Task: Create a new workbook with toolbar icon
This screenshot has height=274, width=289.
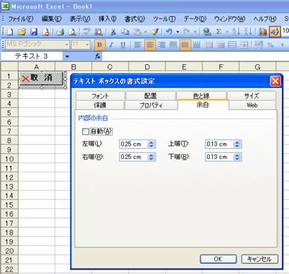Action: (10, 32)
